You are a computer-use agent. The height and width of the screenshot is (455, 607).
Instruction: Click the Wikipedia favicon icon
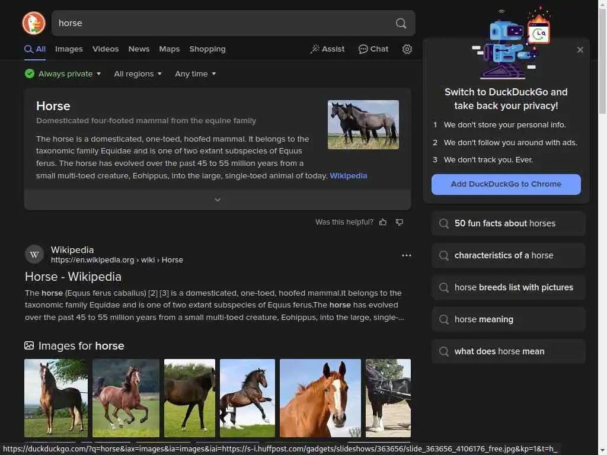[x=34, y=255]
